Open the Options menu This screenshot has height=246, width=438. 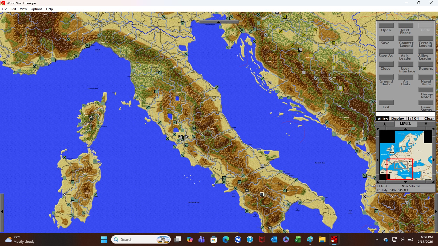point(36,9)
